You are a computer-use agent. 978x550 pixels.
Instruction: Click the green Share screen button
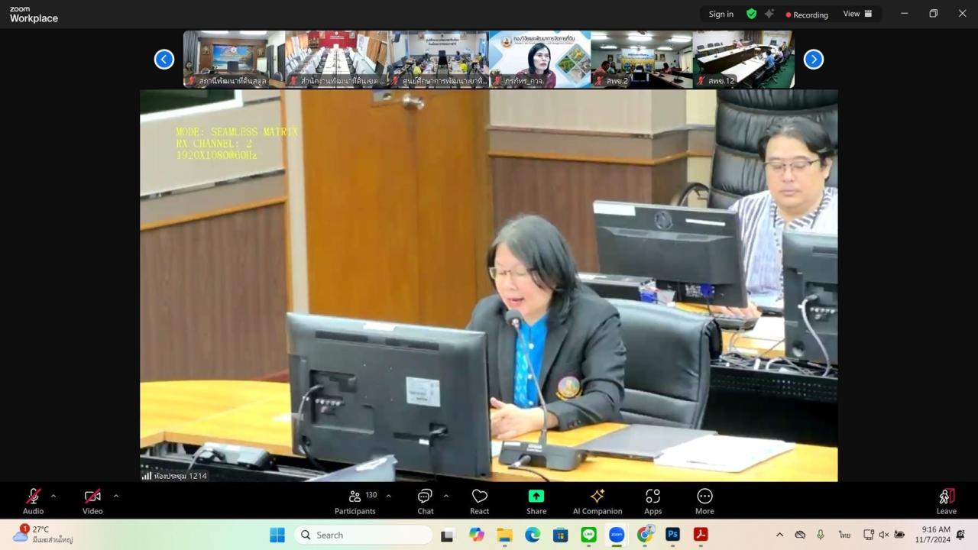(x=536, y=501)
